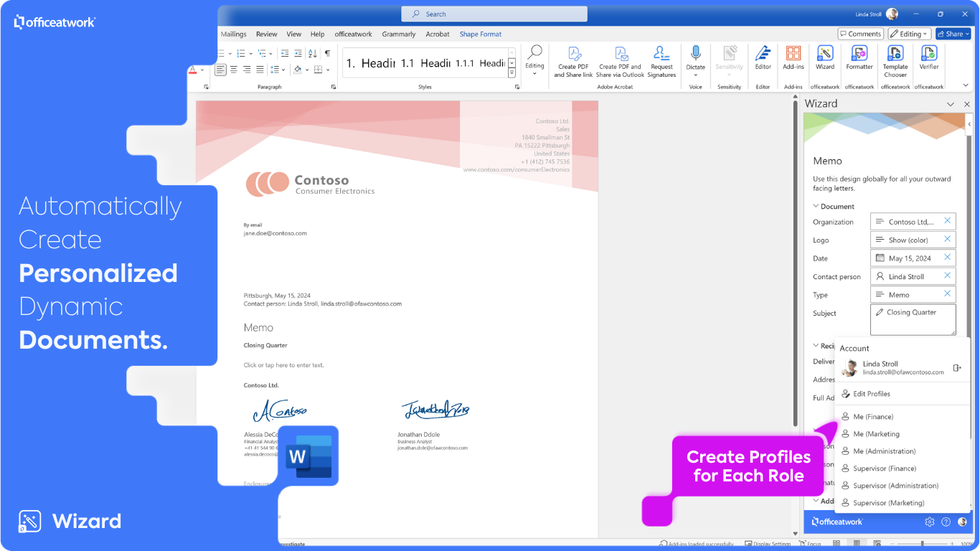Click the Date field showing May 15, 2024
The width and height of the screenshot is (980, 551).
(x=913, y=258)
